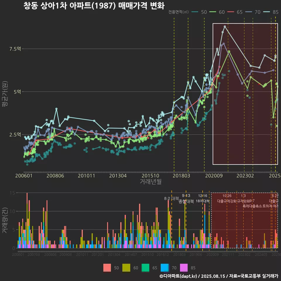
Task: Select the green 65 swatch in the bar legend
Action: (x=145, y=268)
